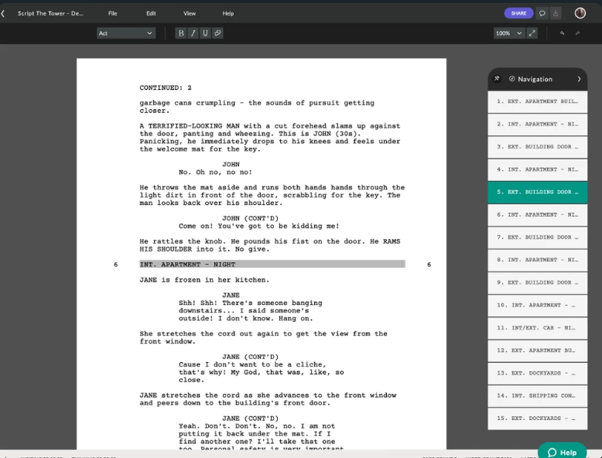
Task: Click dialogue 'Come on! You've got to be kidding me!'
Action: [x=258, y=226]
